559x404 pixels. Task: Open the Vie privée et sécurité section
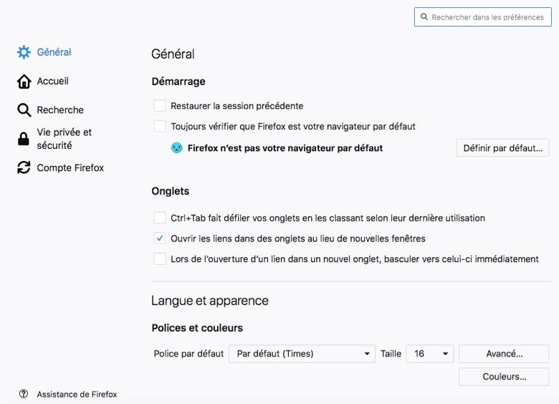click(x=64, y=139)
